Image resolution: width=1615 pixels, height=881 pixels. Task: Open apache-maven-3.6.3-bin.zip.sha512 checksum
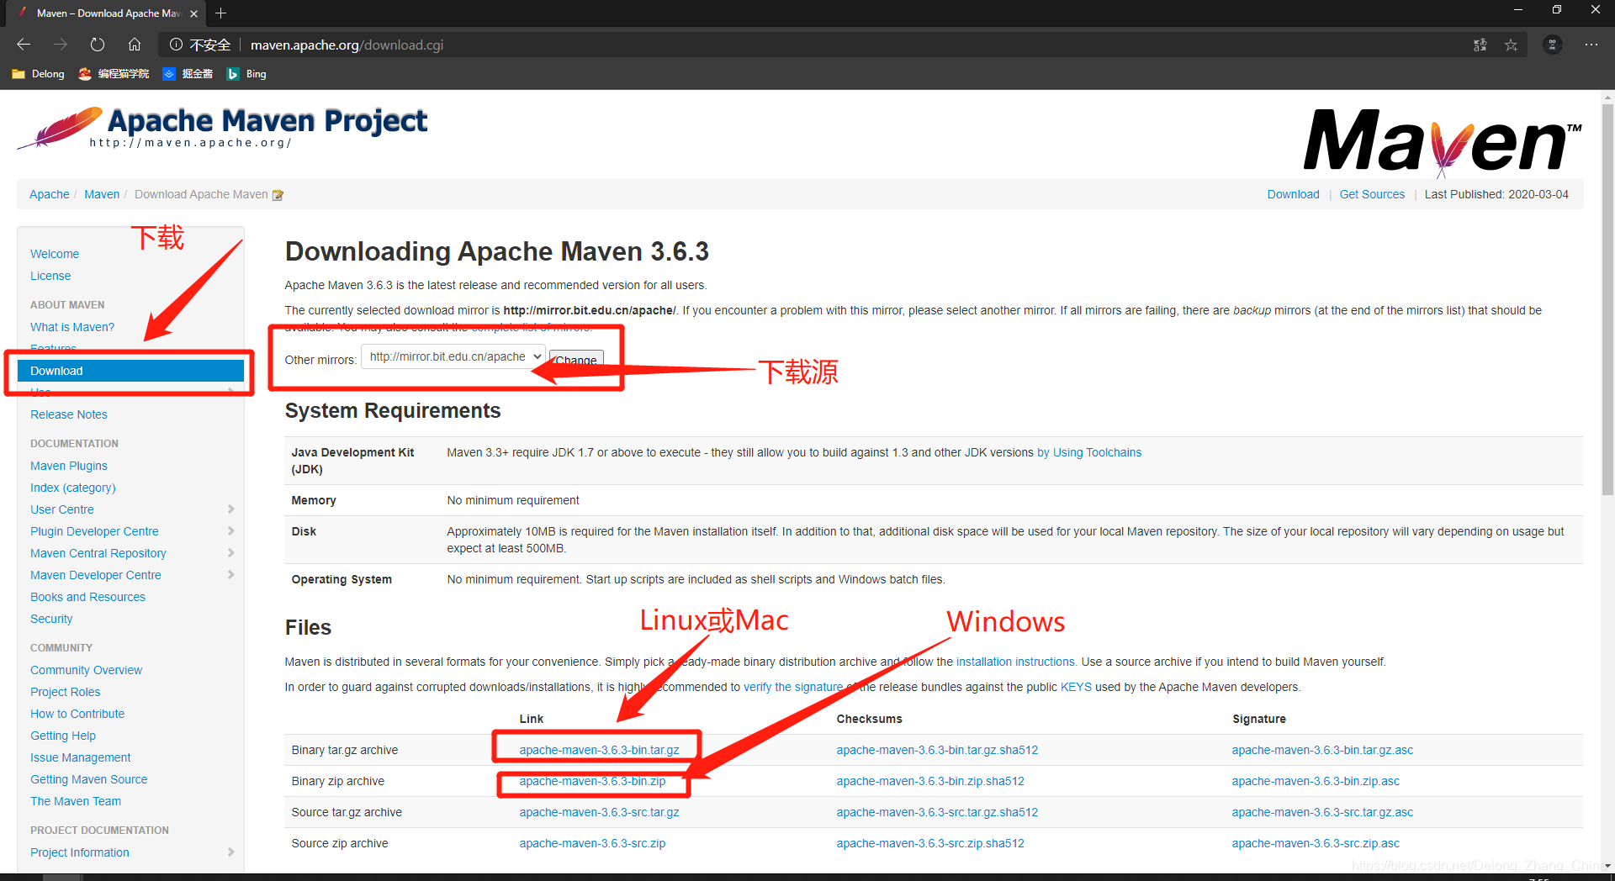tap(930, 781)
